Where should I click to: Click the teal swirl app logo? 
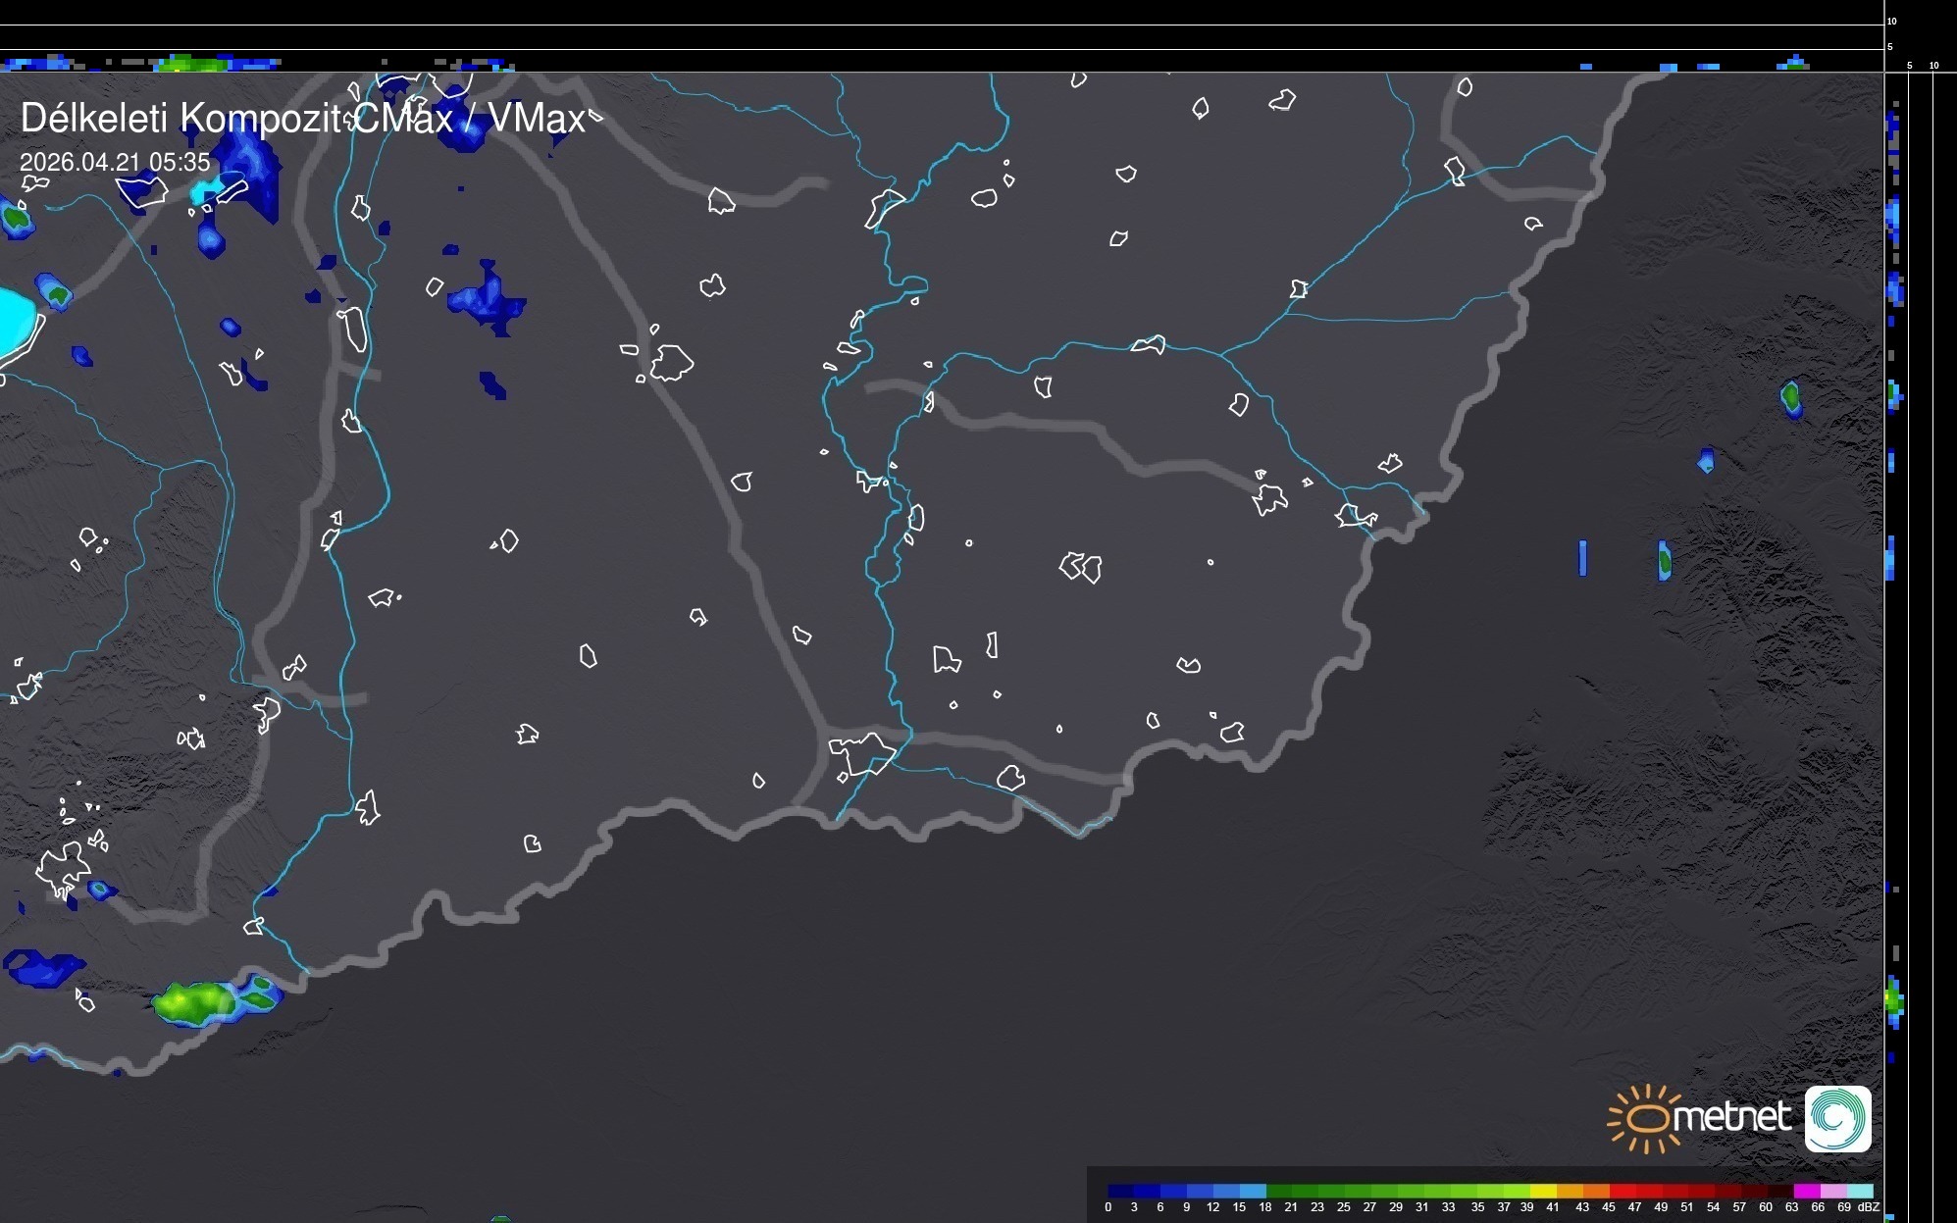point(1837,1119)
